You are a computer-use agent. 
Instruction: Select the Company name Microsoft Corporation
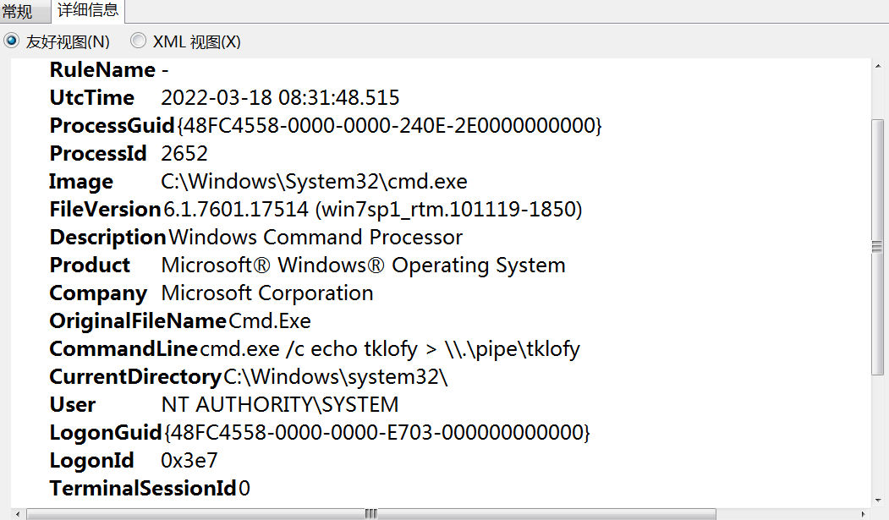(266, 293)
